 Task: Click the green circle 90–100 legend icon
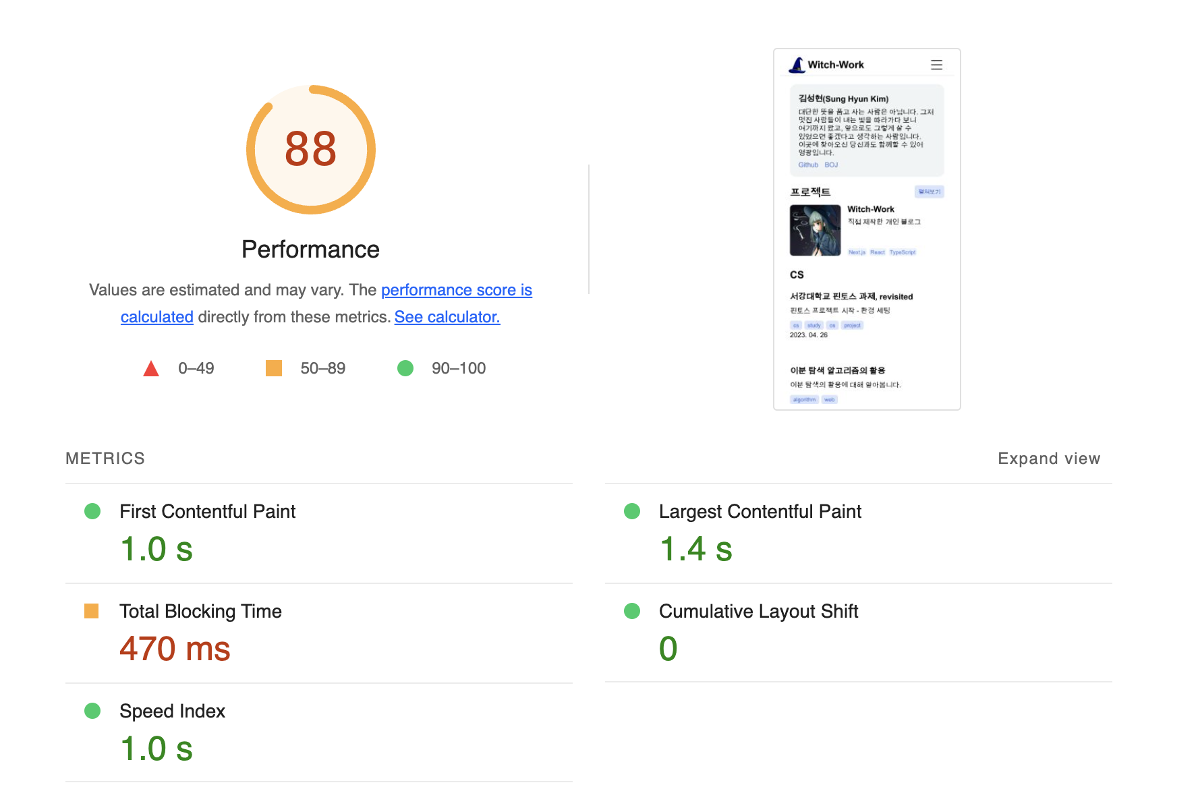point(405,368)
